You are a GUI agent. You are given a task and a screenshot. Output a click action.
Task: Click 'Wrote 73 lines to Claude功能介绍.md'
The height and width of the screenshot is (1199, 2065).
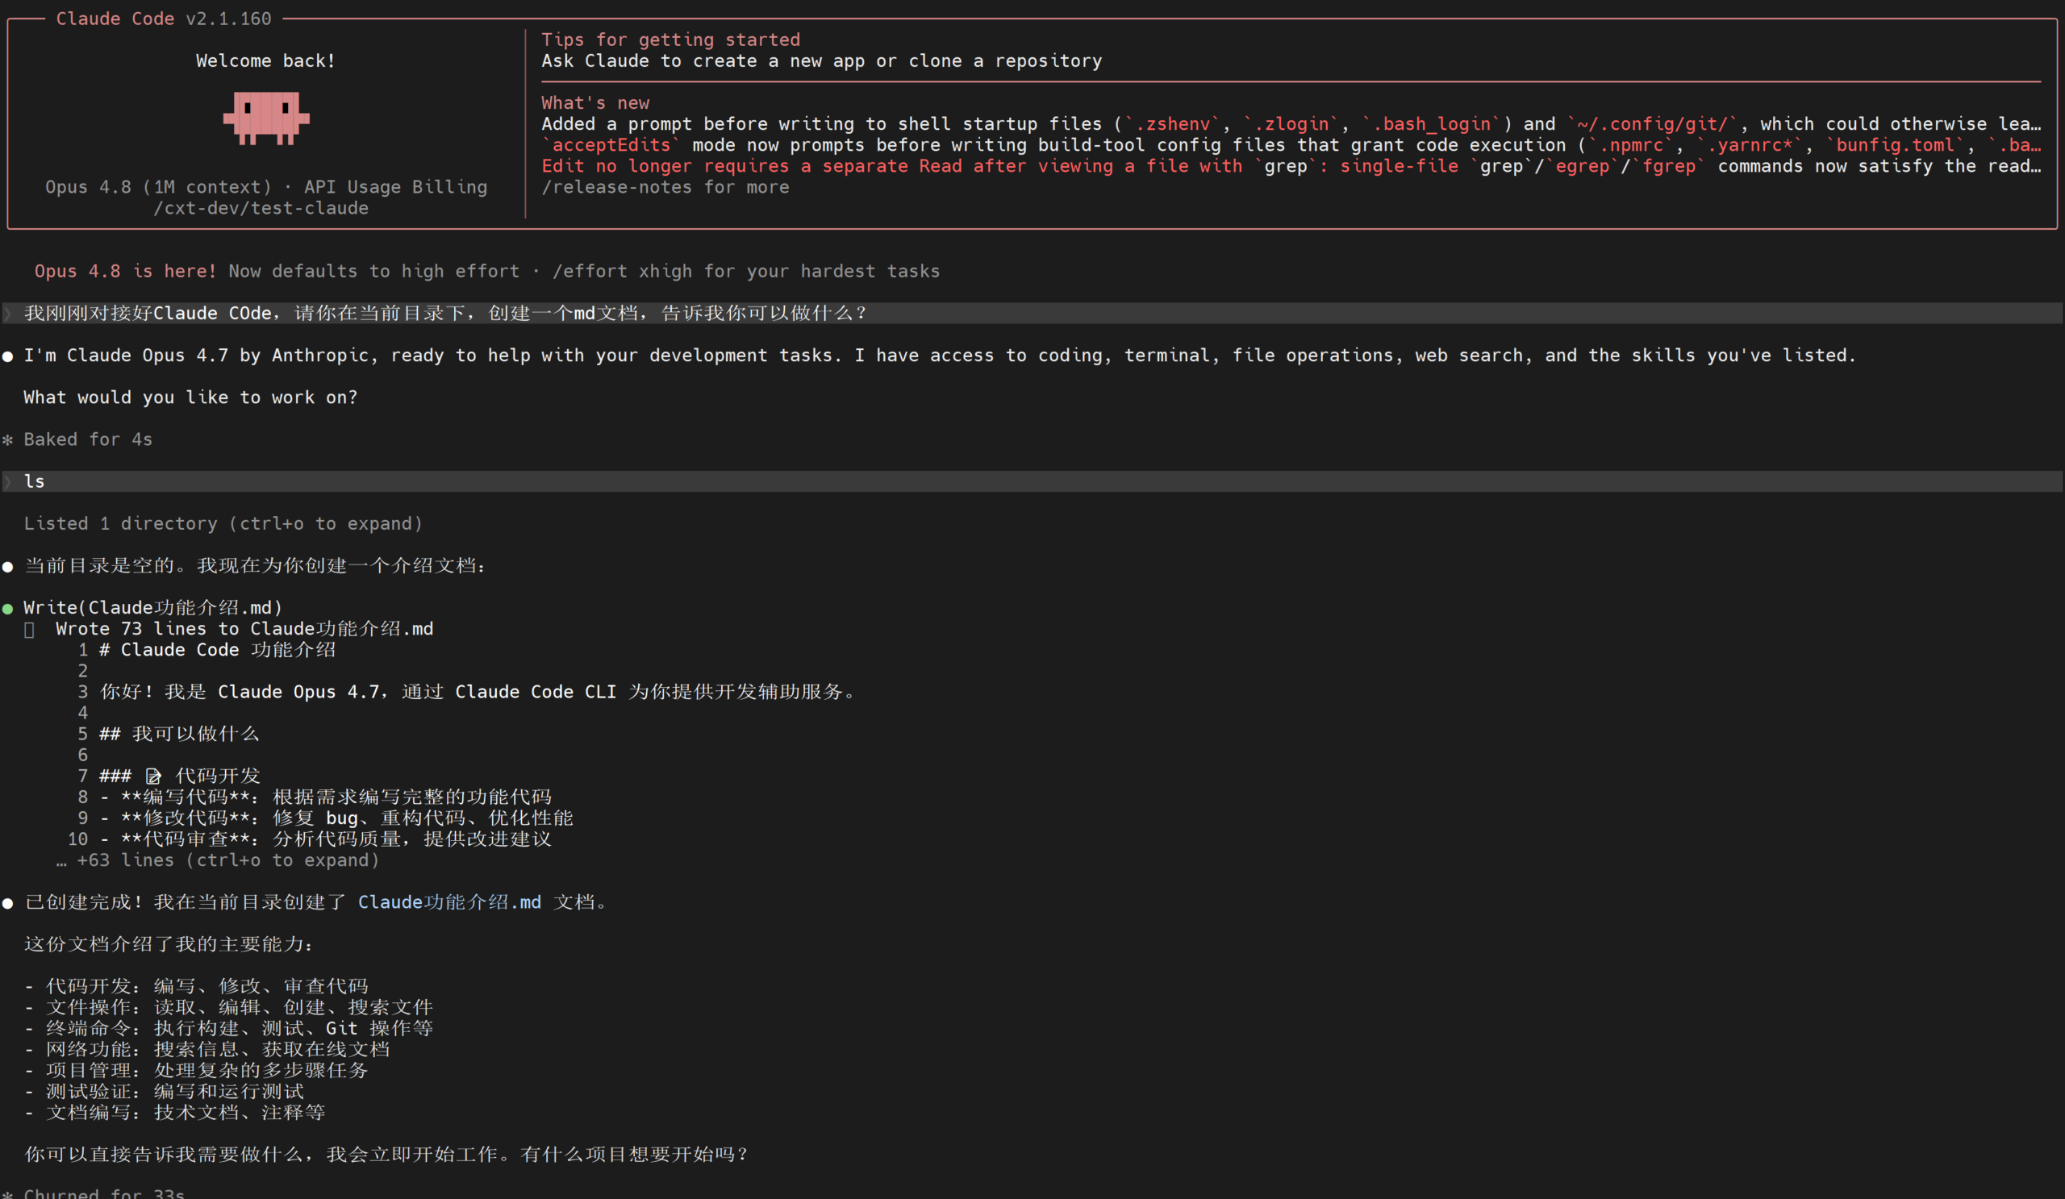[244, 629]
